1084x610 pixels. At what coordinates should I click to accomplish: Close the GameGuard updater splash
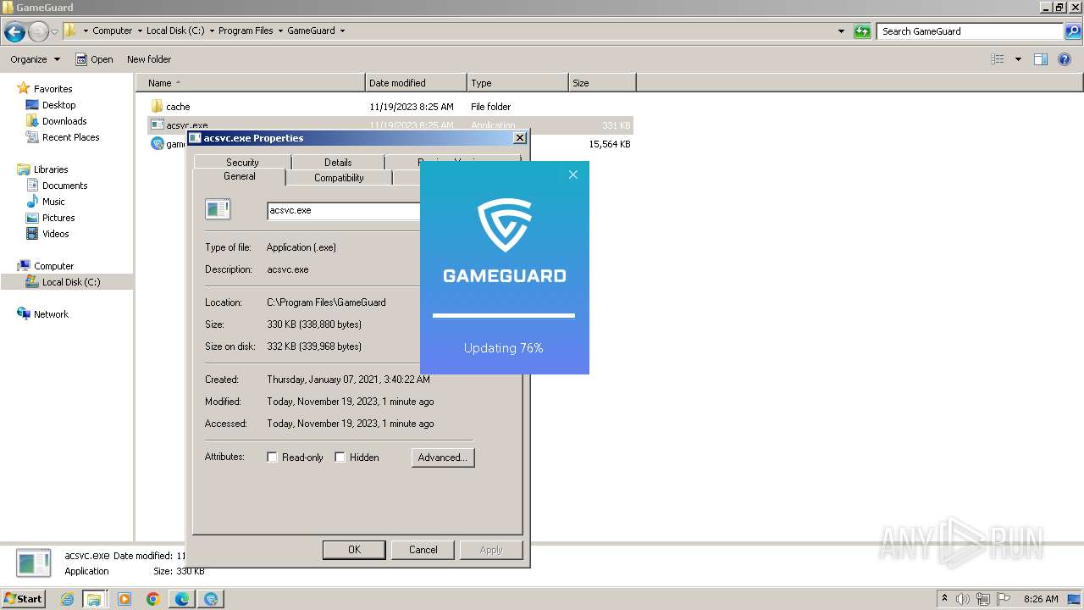pyautogui.click(x=573, y=175)
